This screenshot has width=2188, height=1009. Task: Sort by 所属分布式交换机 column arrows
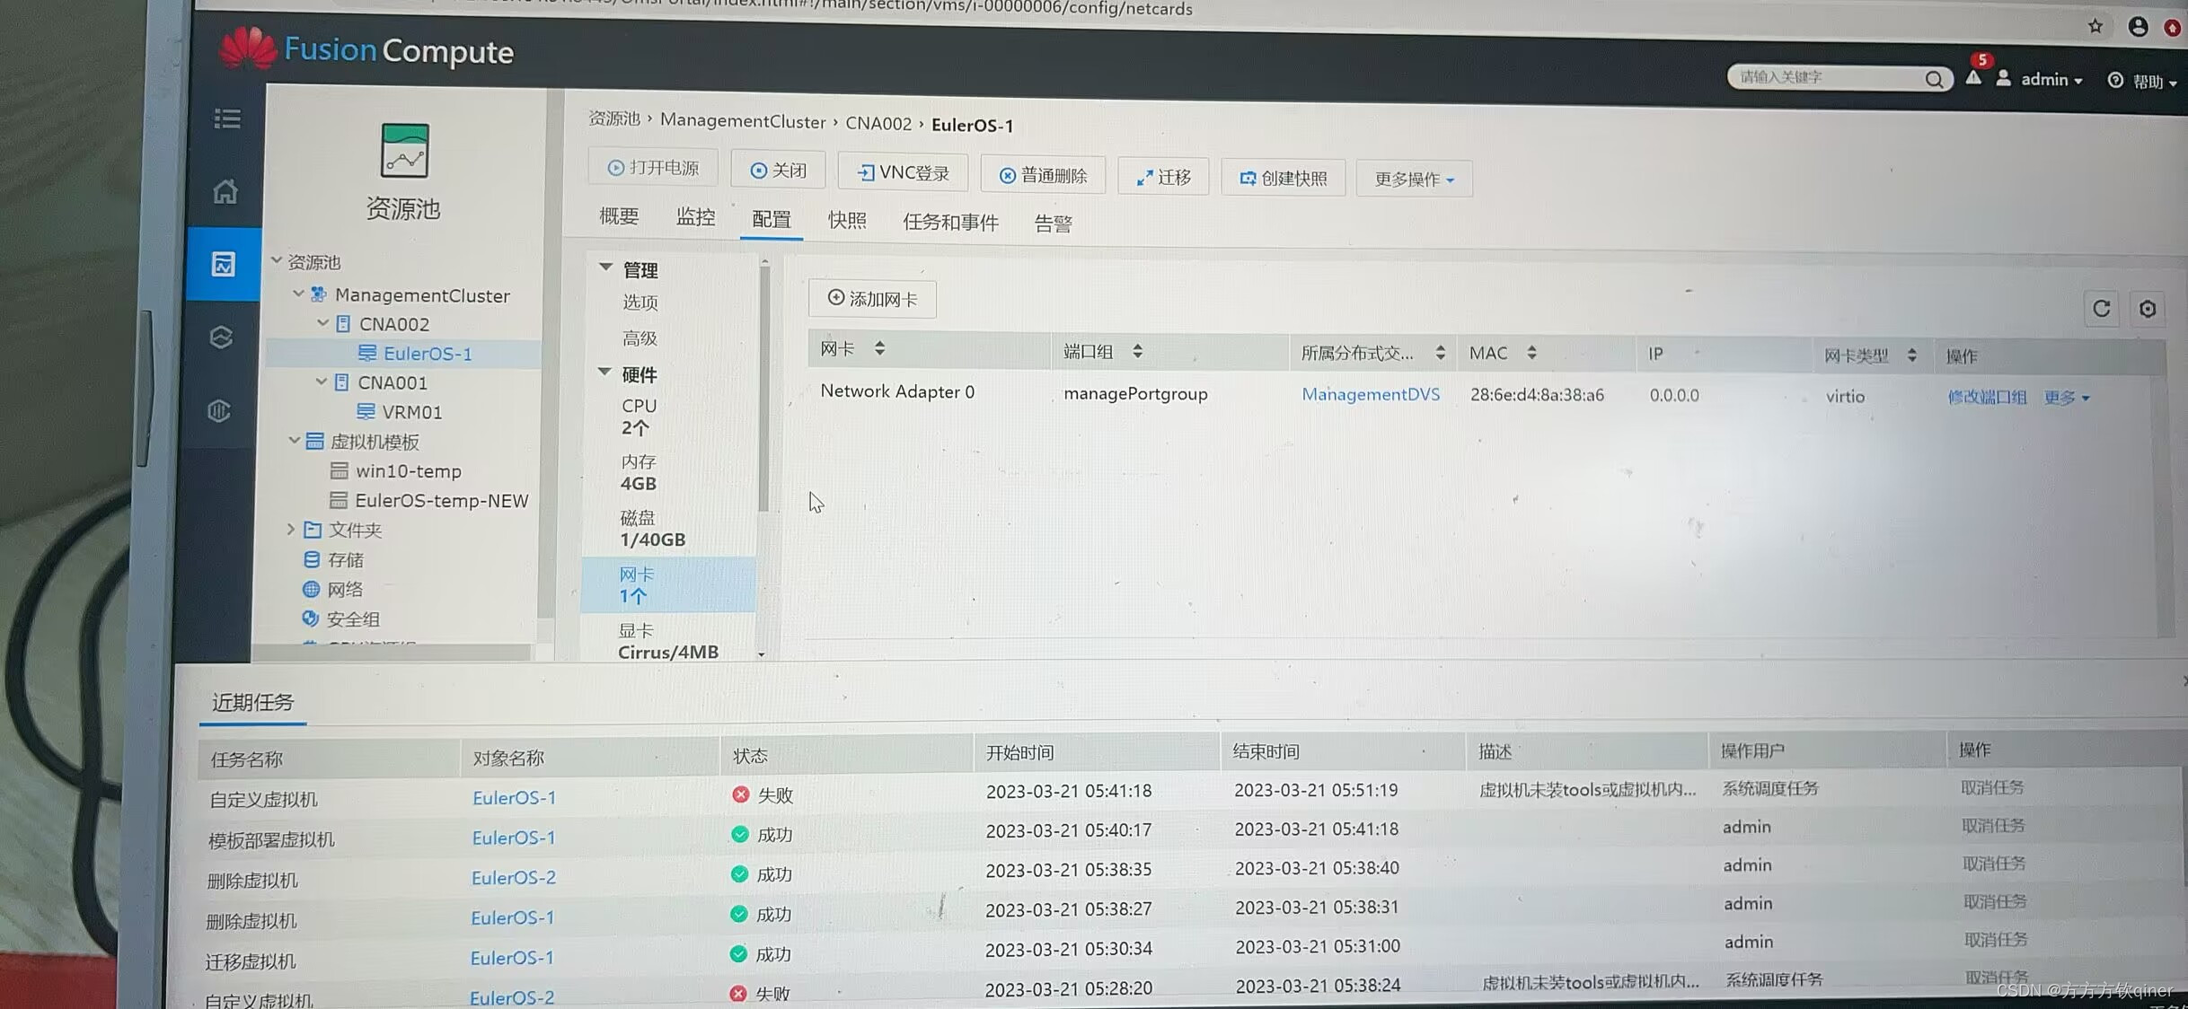click(x=1440, y=353)
